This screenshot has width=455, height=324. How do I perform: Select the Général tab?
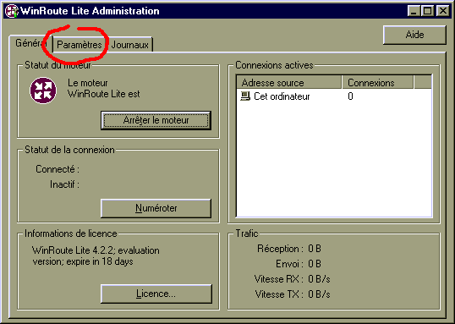[30, 43]
